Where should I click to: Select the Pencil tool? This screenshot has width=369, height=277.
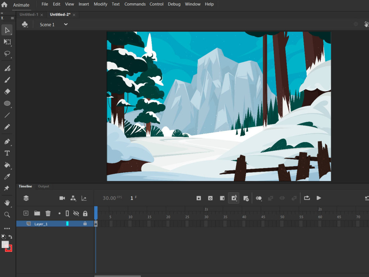(7, 127)
